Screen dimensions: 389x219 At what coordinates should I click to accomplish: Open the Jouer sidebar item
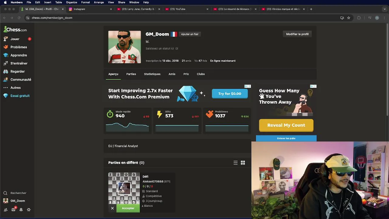point(15,39)
